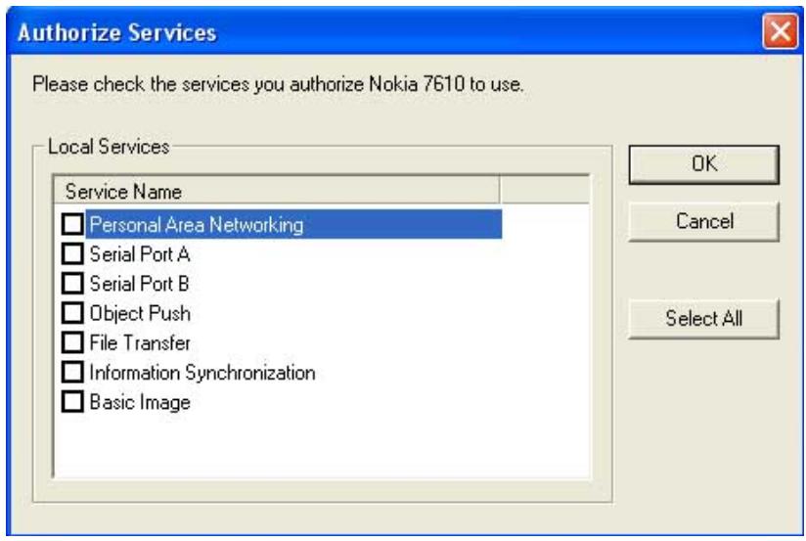
Task: Select the Serial Port A label
Action: (x=140, y=254)
